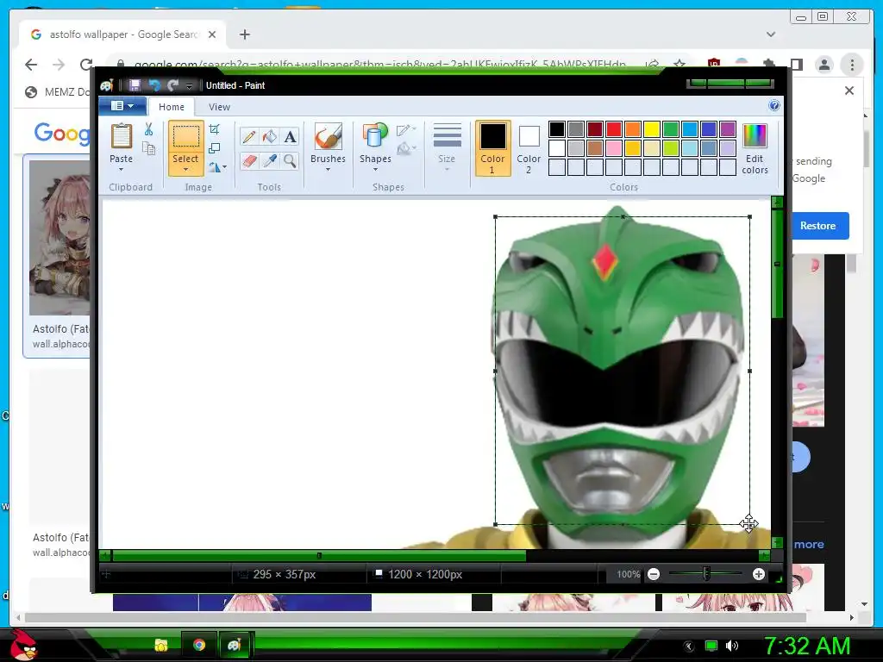Viewport: 883px width, 662px height.
Task: Customize Quick Access Toolbar dropdown arrow
Action: [189, 85]
